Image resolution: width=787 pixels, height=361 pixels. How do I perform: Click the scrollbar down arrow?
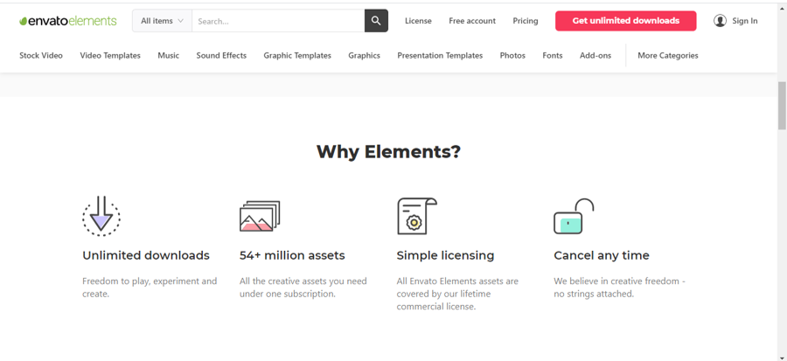pyautogui.click(x=782, y=356)
